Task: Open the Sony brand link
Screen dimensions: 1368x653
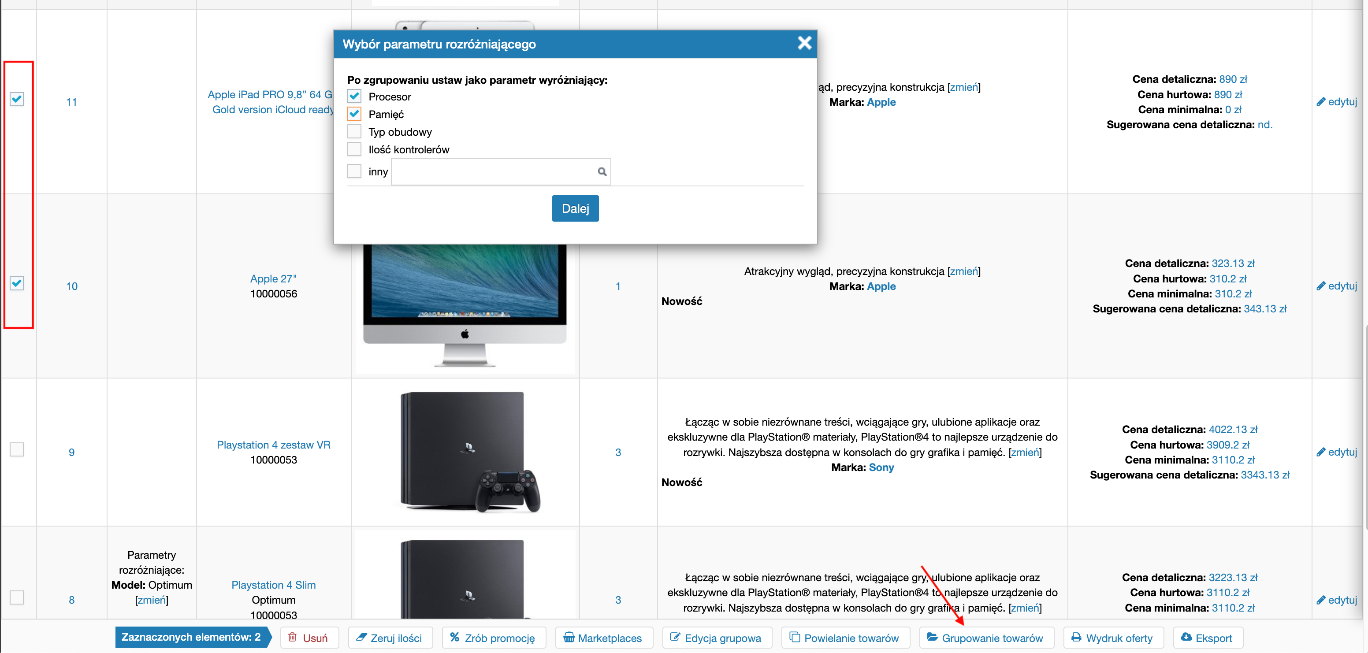Action: (x=881, y=467)
